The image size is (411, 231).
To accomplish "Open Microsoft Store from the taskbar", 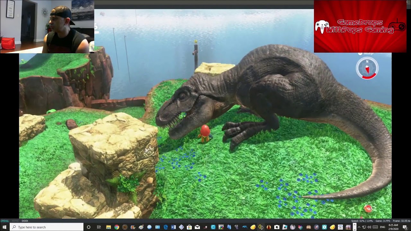I will point(189,227).
